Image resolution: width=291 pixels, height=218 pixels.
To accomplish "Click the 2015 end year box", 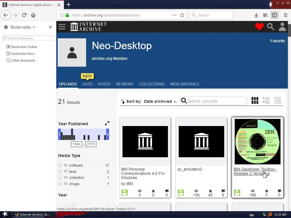I will point(91,144).
